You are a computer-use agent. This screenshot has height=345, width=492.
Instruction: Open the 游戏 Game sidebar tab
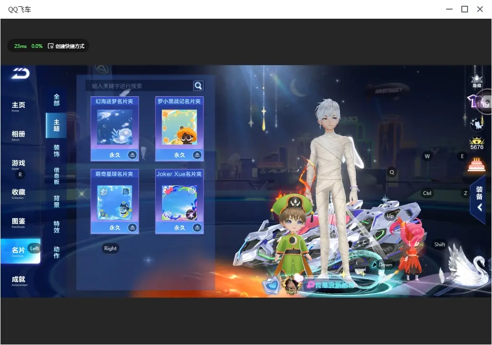(x=19, y=164)
